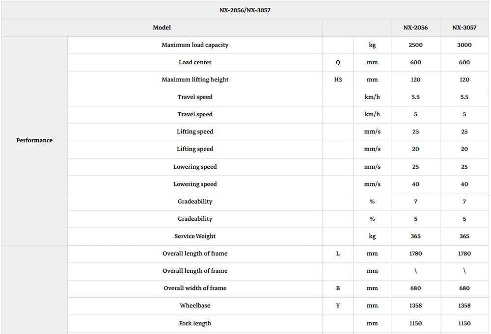Click the NX-3057 column header

click(x=464, y=27)
